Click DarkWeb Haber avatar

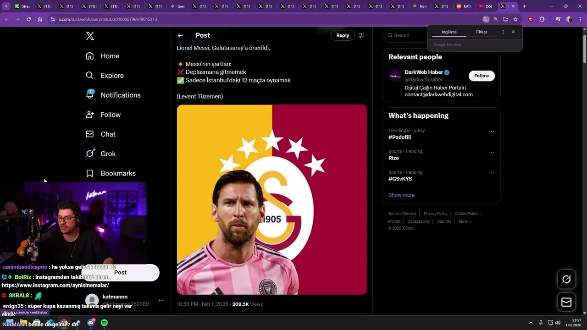[395, 76]
